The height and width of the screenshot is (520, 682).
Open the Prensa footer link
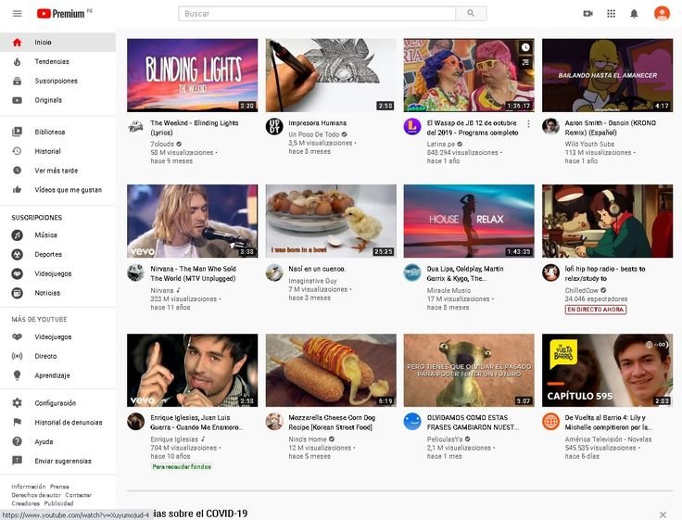pyautogui.click(x=59, y=487)
